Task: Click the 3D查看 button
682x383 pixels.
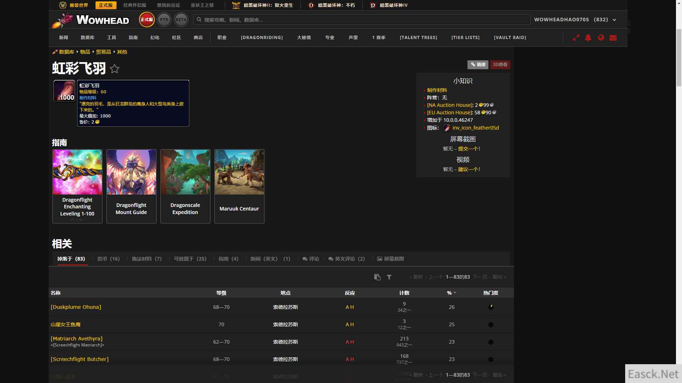Action: (500, 65)
